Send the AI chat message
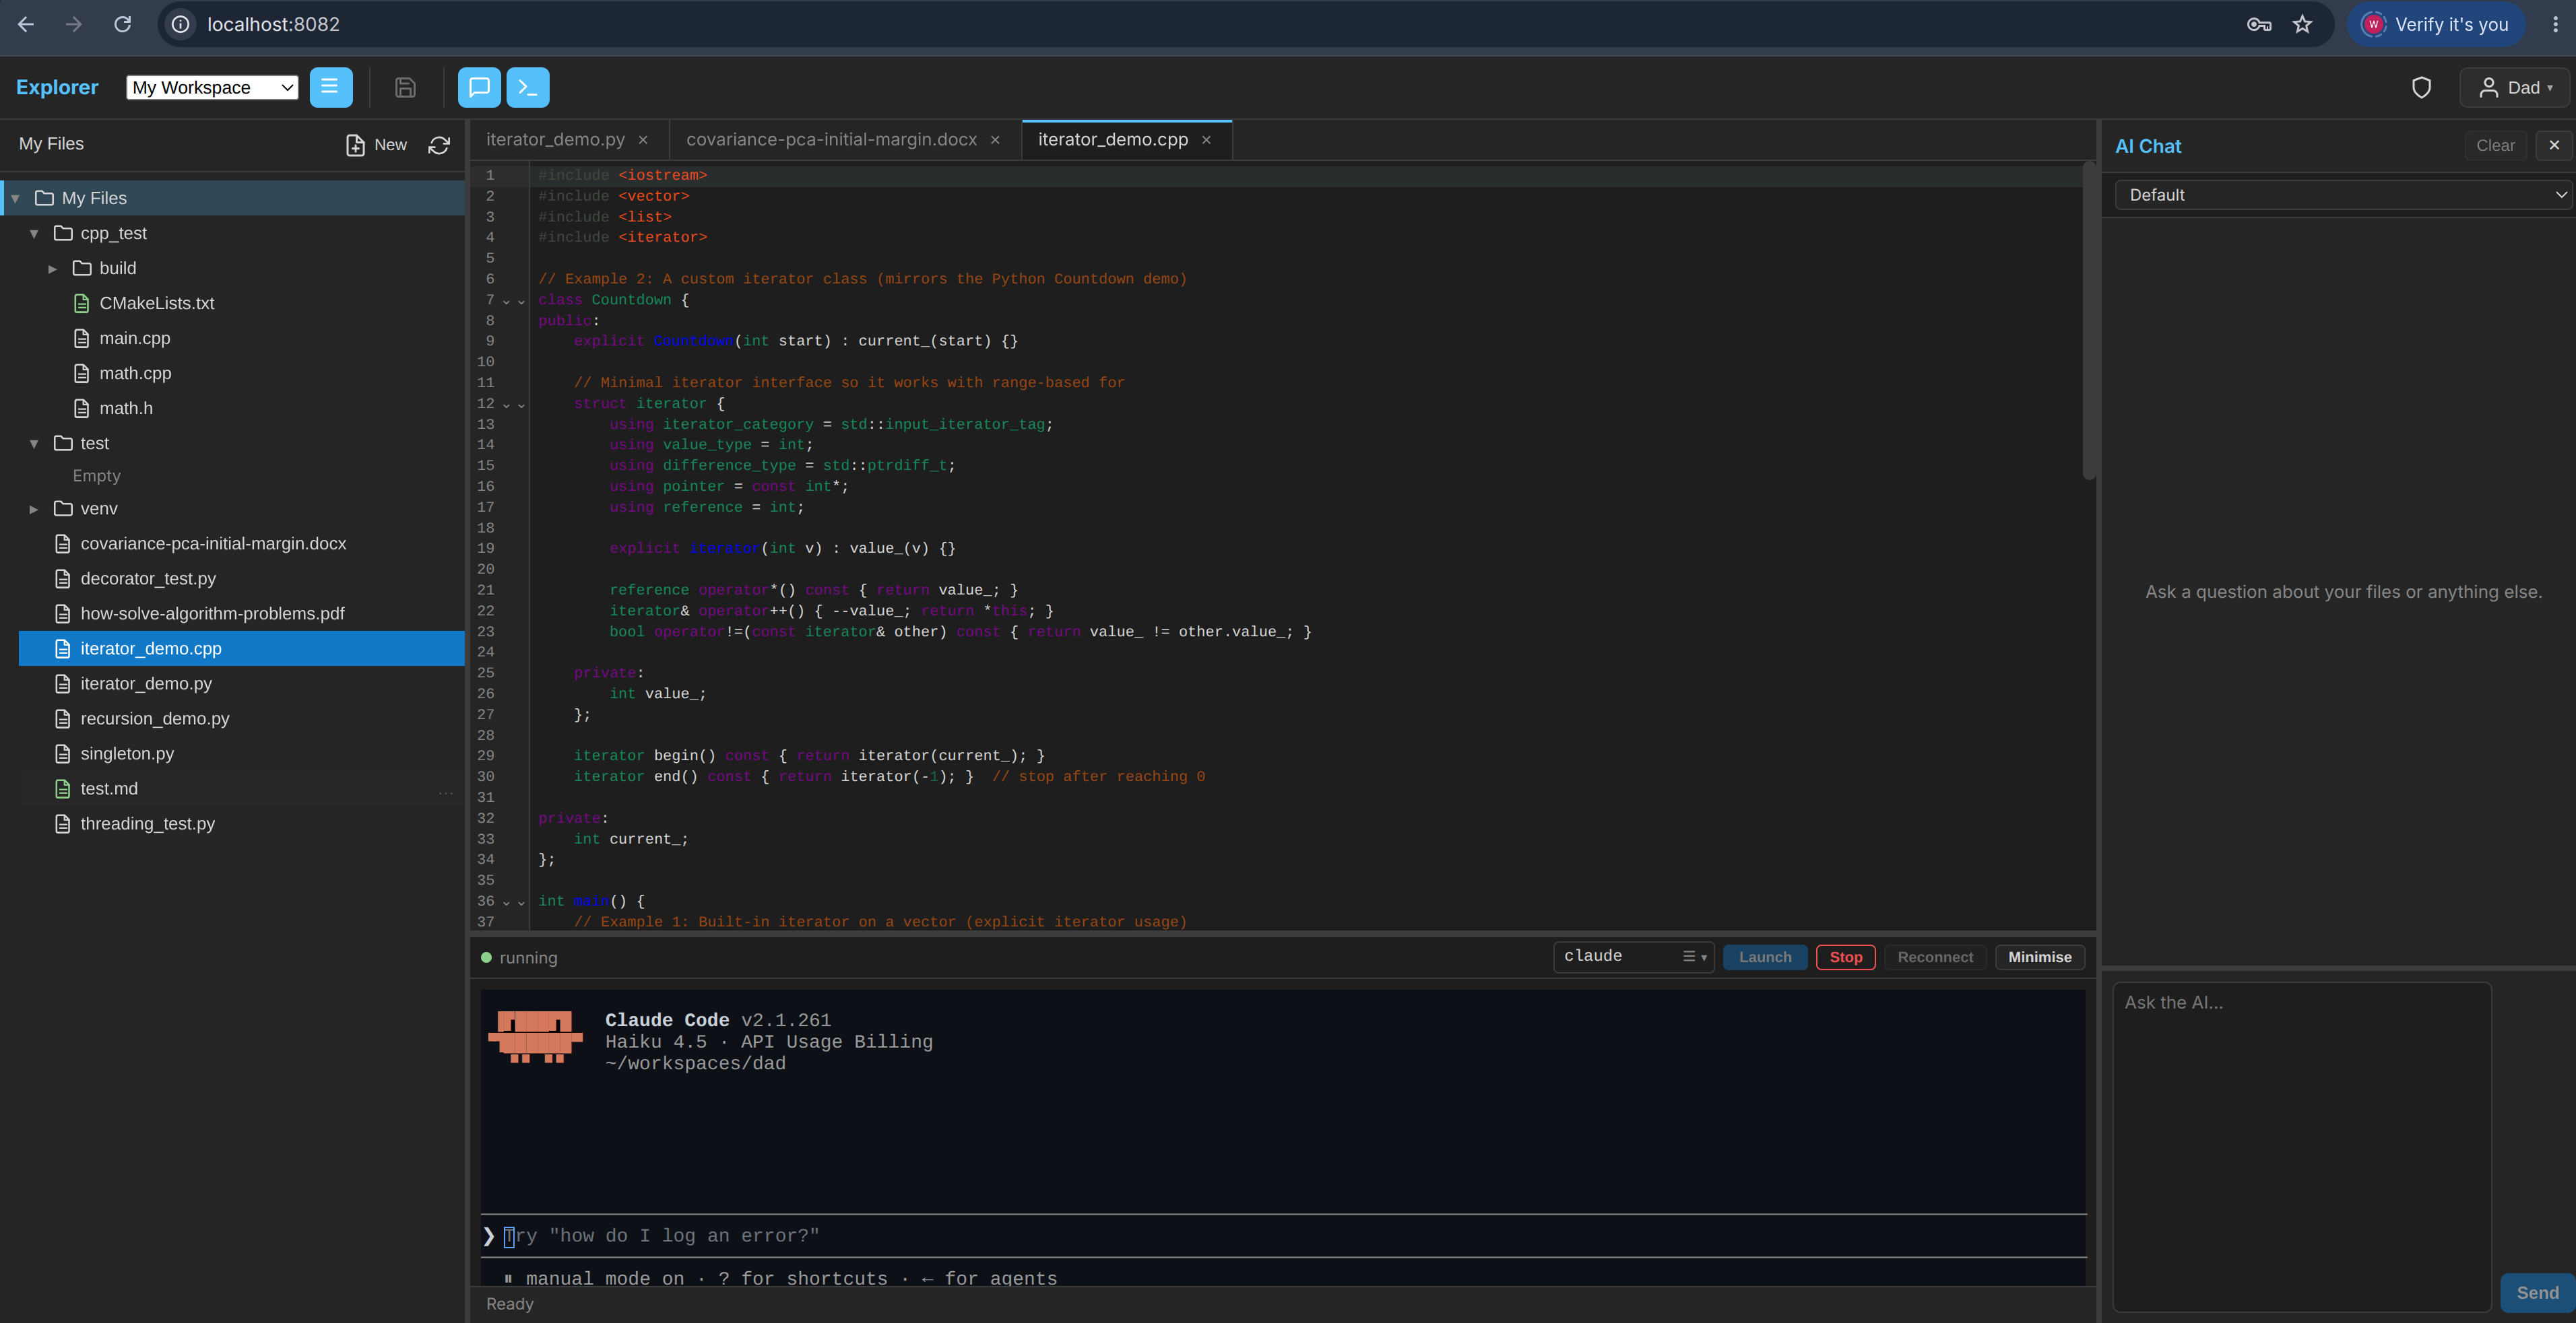 [2537, 1292]
